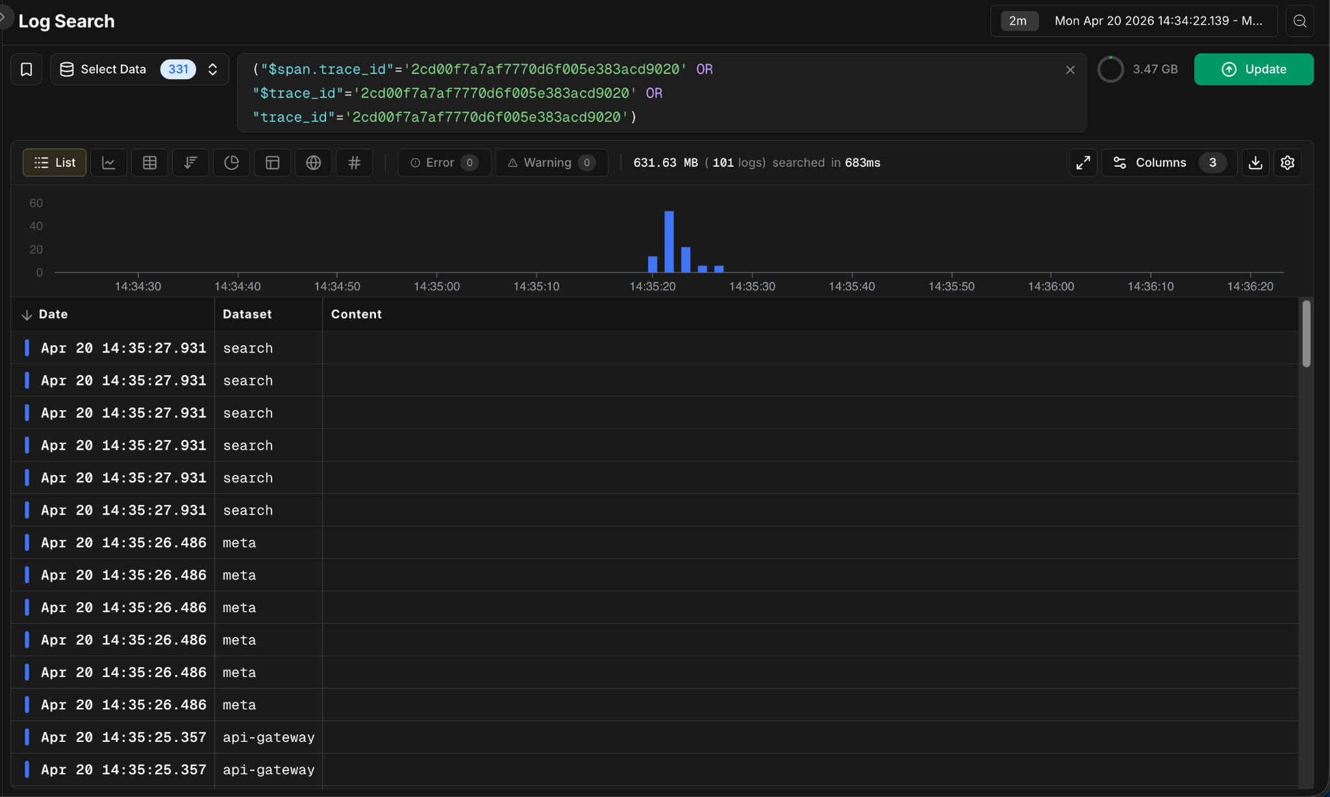Click the tallest histogram bar
This screenshot has height=797, width=1330.
tap(669, 241)
